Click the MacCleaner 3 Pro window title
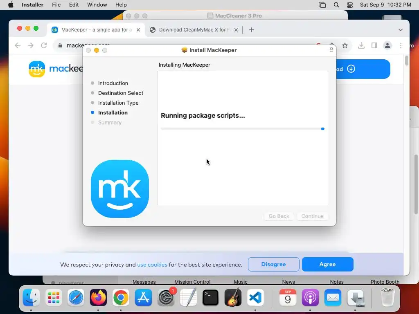 [239, 16]
